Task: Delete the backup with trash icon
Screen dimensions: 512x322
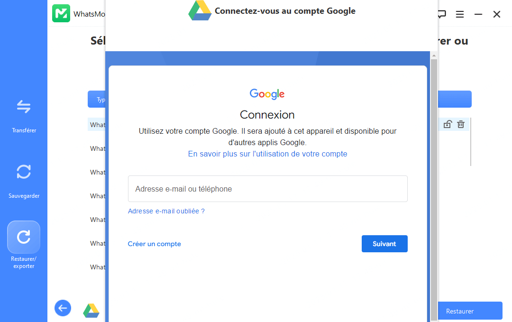Action: tap(461, 124)
